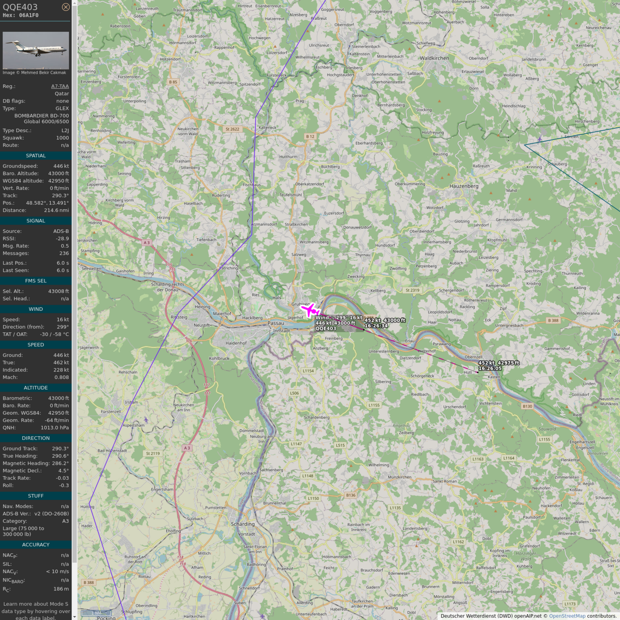Open the Bombardier aircraft photo thumbnail

pyautogui.click(x=36, y=50)
